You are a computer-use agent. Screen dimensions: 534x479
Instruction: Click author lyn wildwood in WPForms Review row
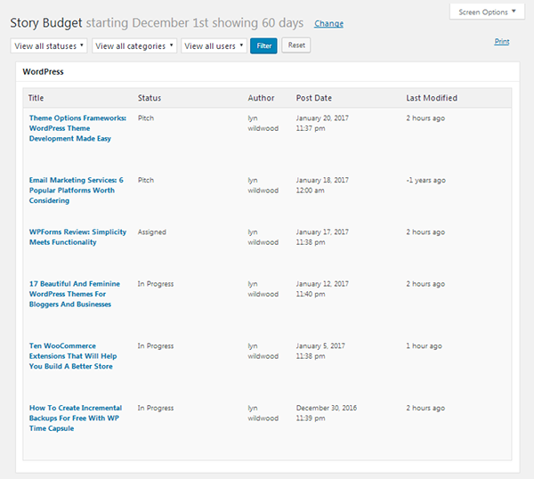point(263,237)
